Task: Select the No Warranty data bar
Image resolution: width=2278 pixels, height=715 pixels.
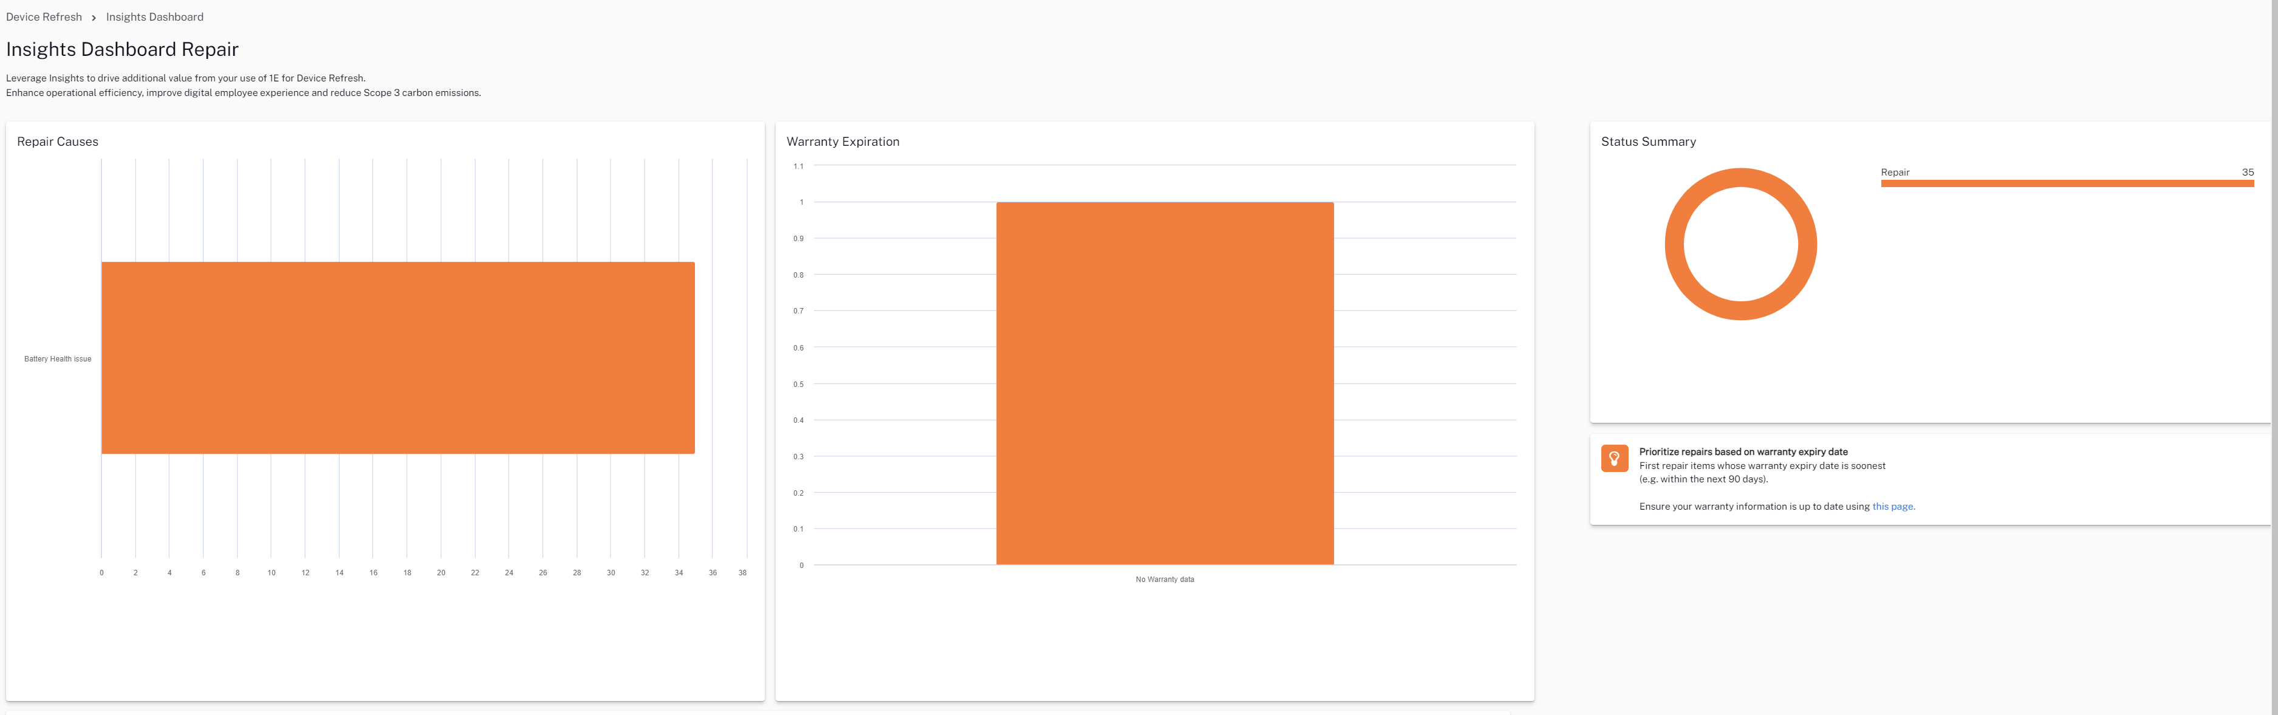Action: tap(1165, 383)
